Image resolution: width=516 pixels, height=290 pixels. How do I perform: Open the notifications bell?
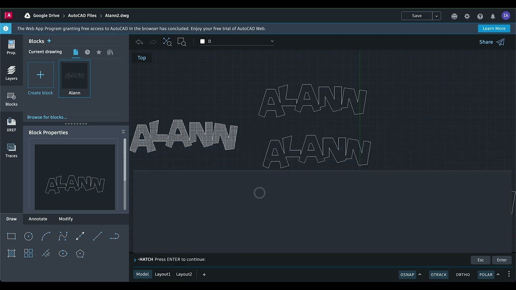click(493, 16)
